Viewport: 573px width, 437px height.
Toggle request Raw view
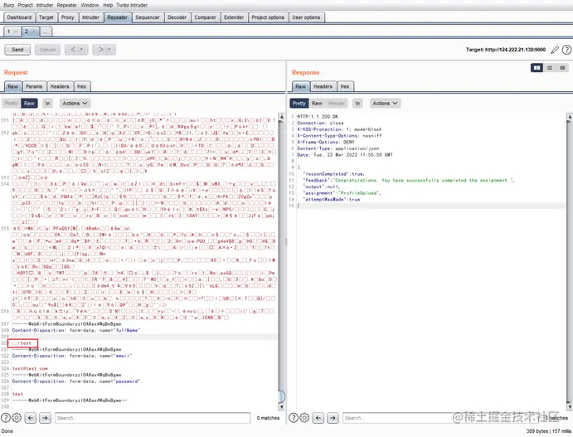click(x=29, y=104)
